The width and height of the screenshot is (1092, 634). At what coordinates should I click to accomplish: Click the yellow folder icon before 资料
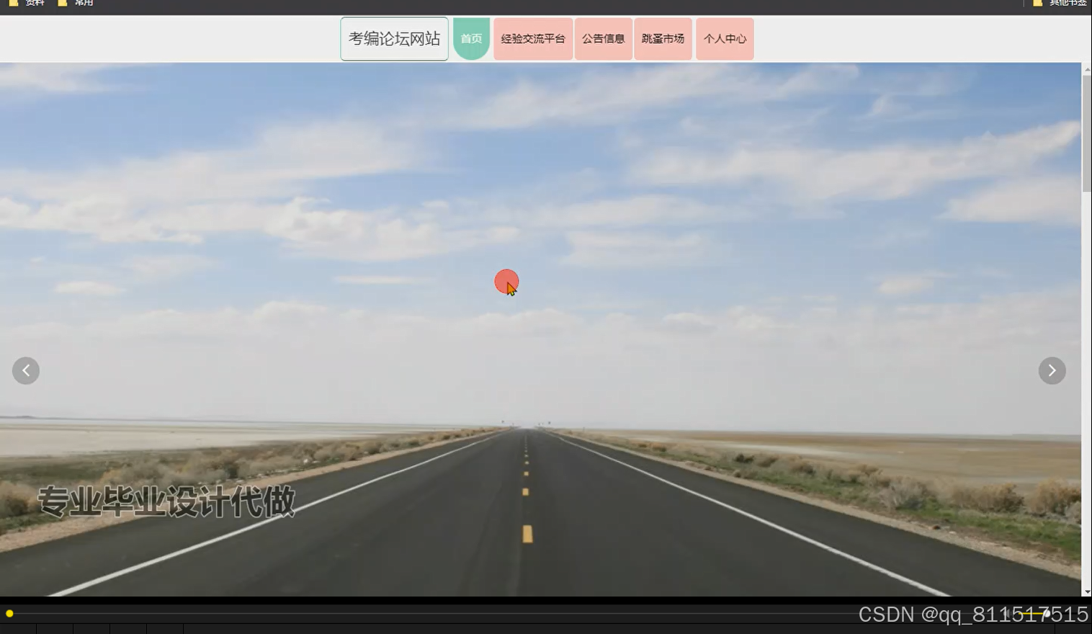(x=12, y=3)
